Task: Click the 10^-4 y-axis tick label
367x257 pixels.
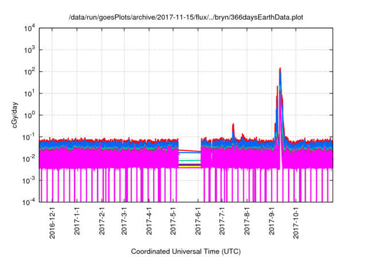Action: (x=29, y=202)
